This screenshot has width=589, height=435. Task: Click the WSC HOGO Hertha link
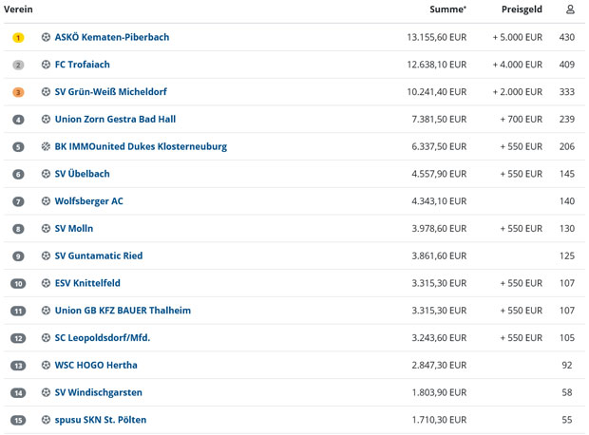tap(96, 365)
